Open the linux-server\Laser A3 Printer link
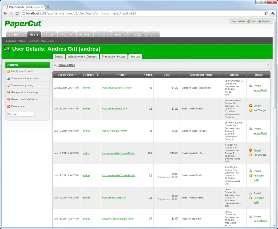Viewport: 278px width, 229px height. (117, 88)
